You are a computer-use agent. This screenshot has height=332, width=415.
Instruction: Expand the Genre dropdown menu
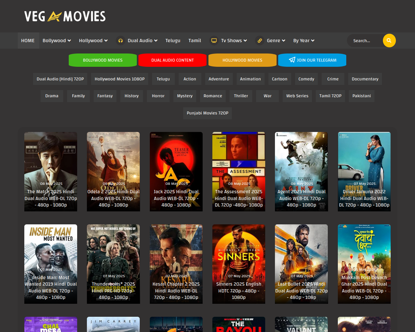276,41
